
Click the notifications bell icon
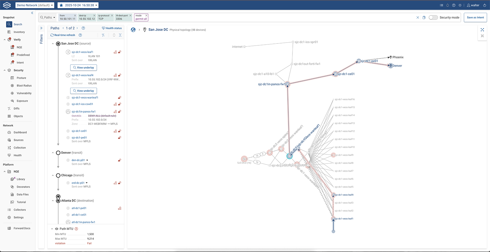click(x=447, y=5)
